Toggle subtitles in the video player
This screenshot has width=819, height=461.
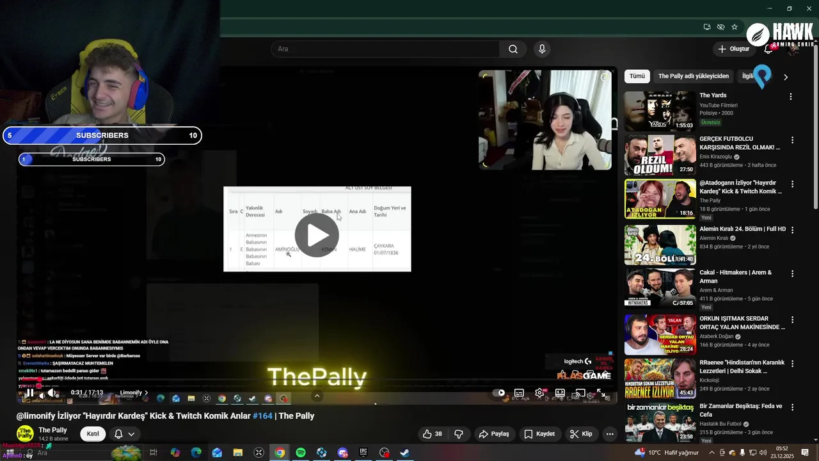click(x=519, y=393)
